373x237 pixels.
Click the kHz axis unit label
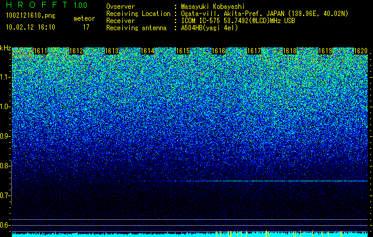(5, 48)
